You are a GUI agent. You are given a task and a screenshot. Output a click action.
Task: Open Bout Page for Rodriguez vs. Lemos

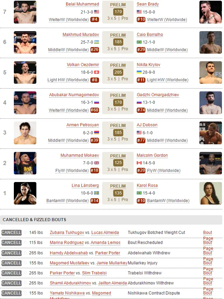(x=208, y=245)
